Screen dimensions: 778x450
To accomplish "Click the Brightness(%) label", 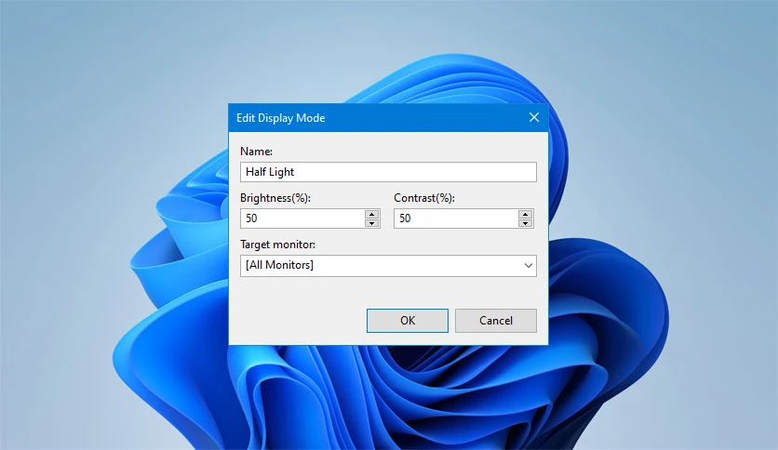I will pos(275,198).
